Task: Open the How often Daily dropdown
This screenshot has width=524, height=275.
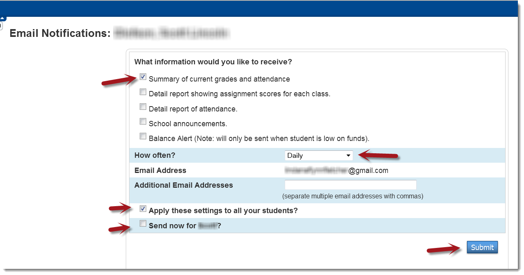Action: [319, 155]
